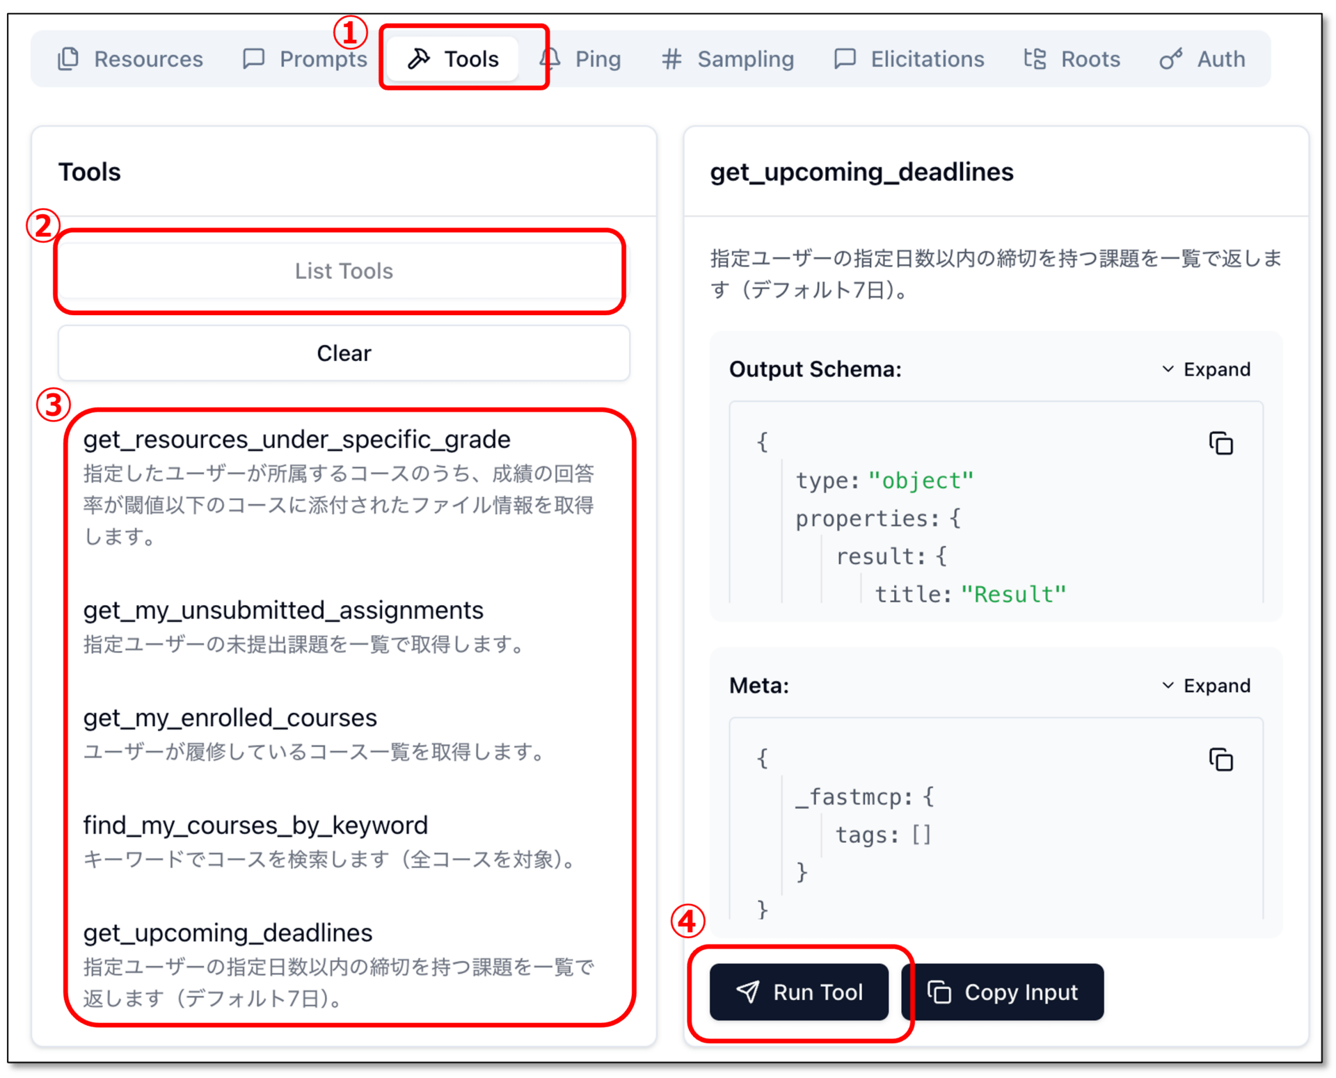Expand the Meta section
1336x1078 pixels.
[x=1206, y=686]
